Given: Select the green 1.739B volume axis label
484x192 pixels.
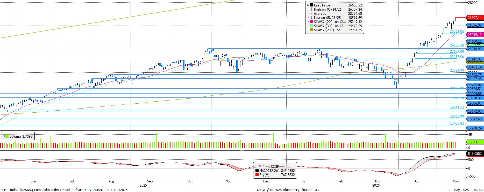Looking at the screenshot, I should [475, 142].
